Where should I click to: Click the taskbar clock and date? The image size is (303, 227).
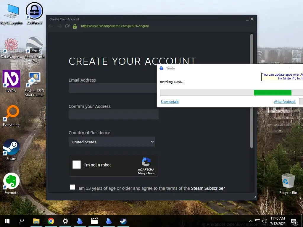coord(278,221)
